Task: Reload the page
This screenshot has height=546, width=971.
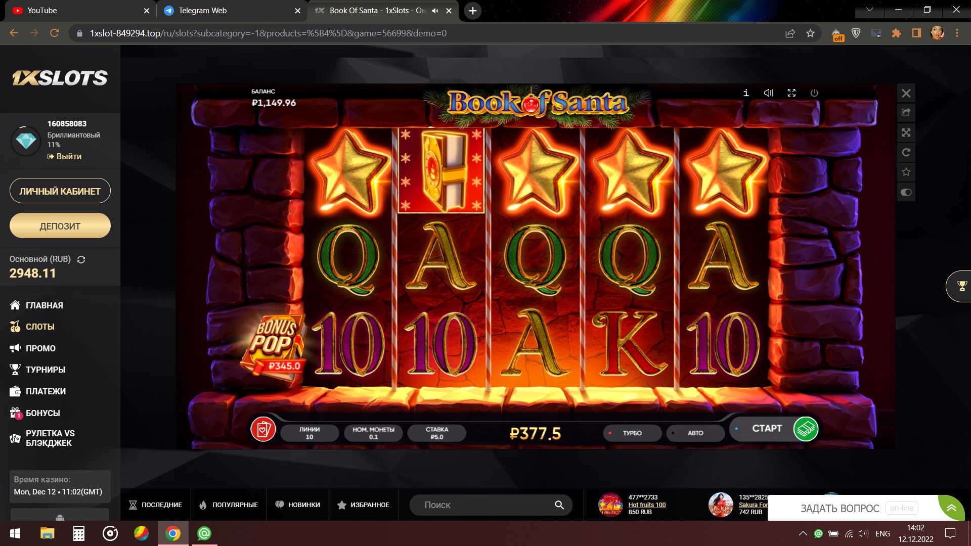Action: tap(55, 33)
